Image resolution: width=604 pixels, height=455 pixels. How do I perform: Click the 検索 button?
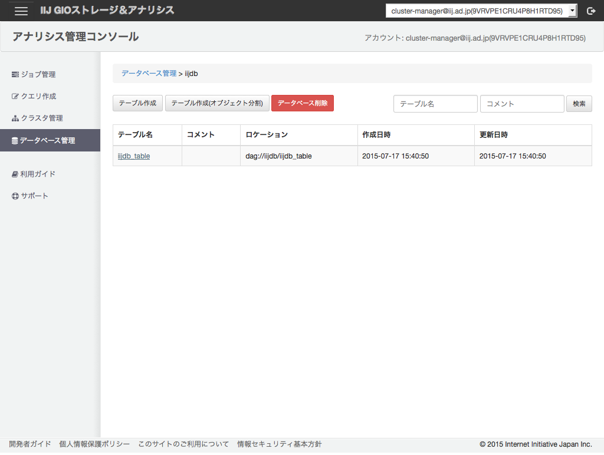point(579,104)
